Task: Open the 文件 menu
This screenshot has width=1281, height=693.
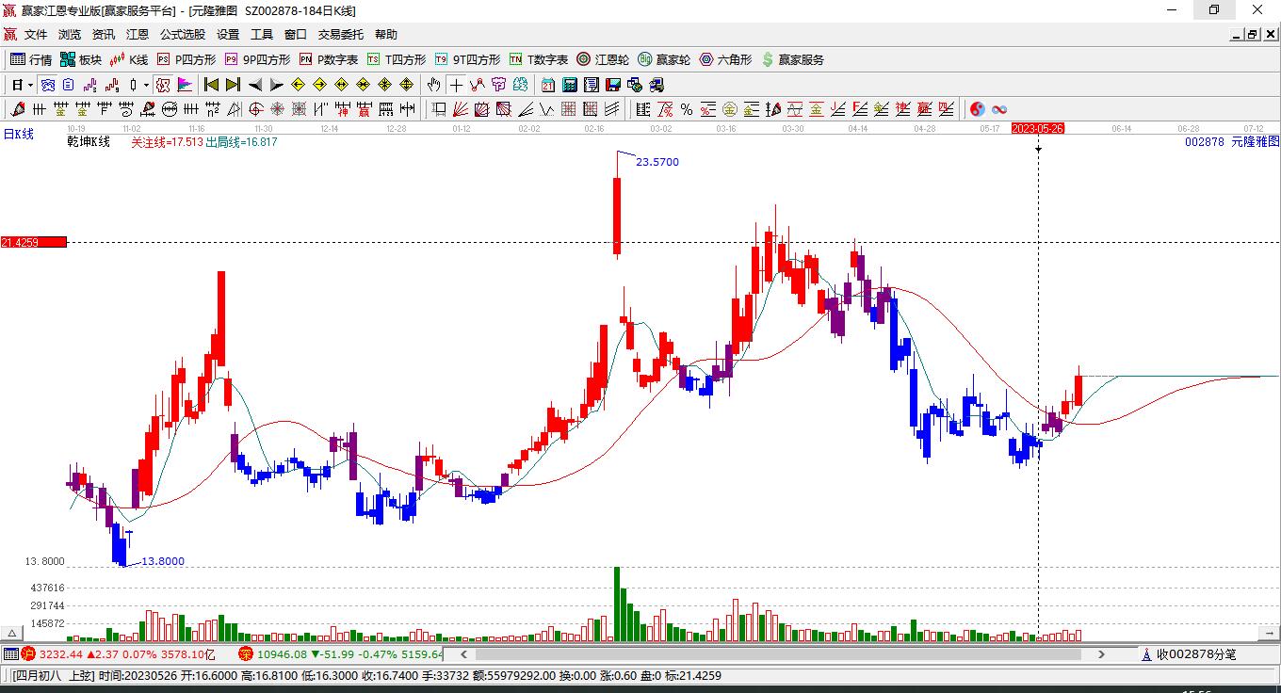Action: tap(36, 35)
